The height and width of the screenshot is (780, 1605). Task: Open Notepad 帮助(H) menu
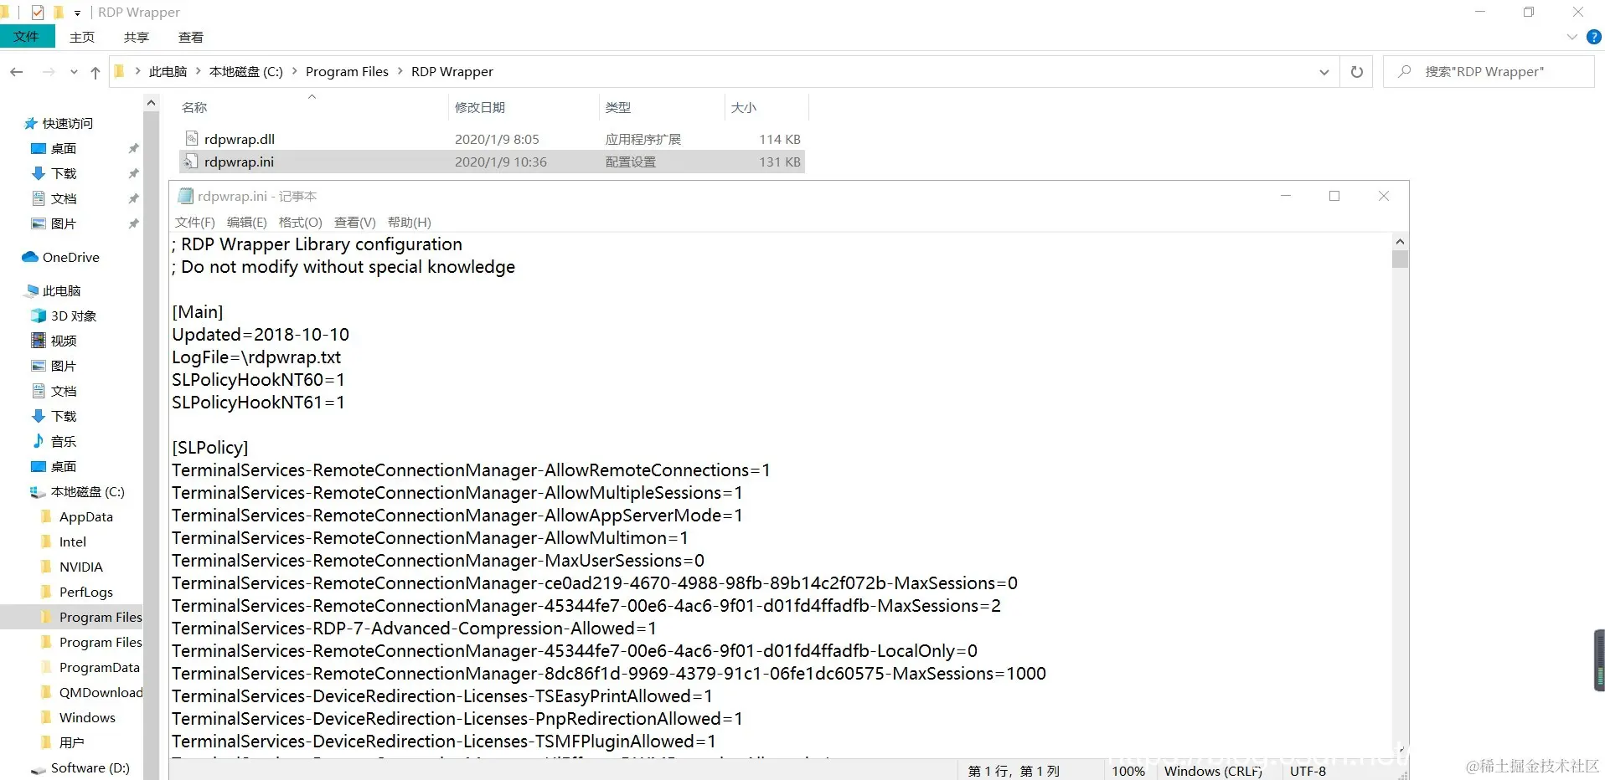(x=409, y=223)
